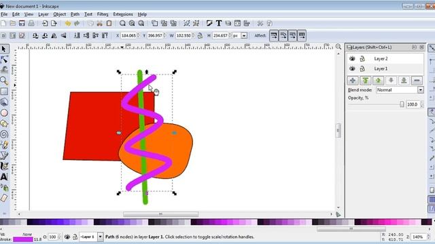Open the Extensions menu

[x=123, y=14]
